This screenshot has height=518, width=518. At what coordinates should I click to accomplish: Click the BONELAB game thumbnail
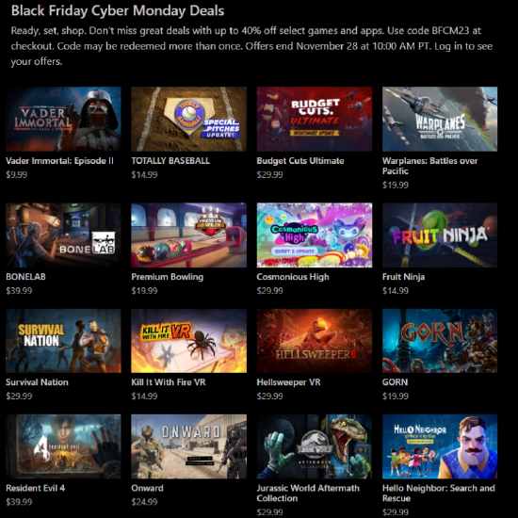tap(63, 235)
